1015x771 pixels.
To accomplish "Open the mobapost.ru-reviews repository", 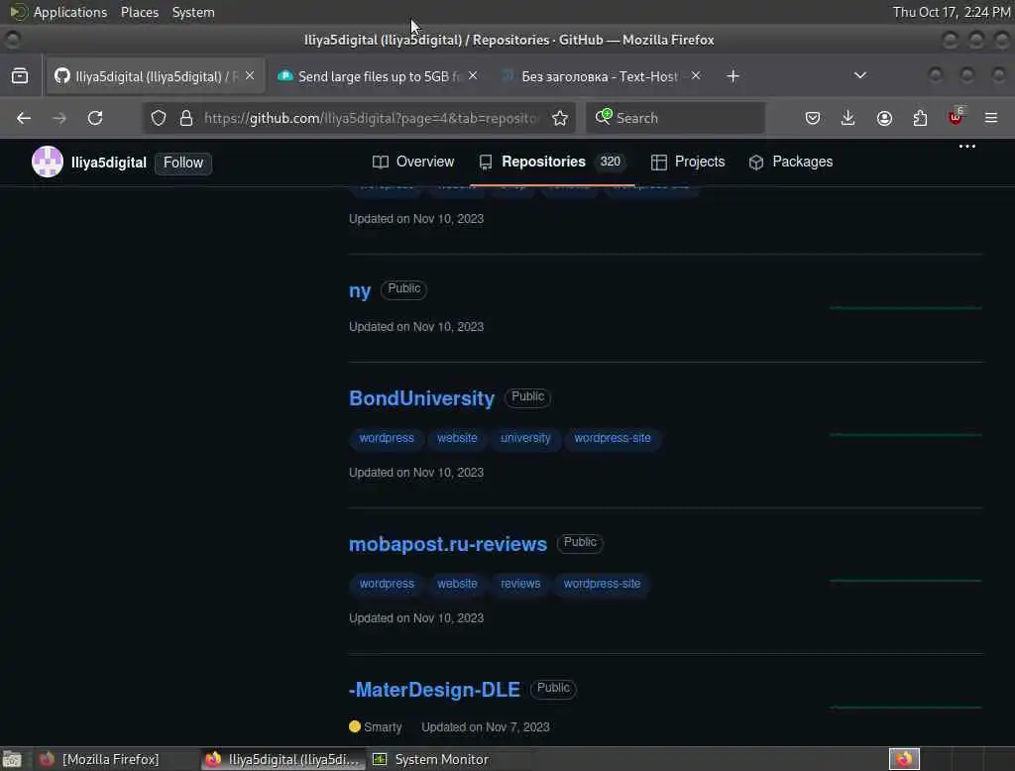I will click(x=448, y=544).
